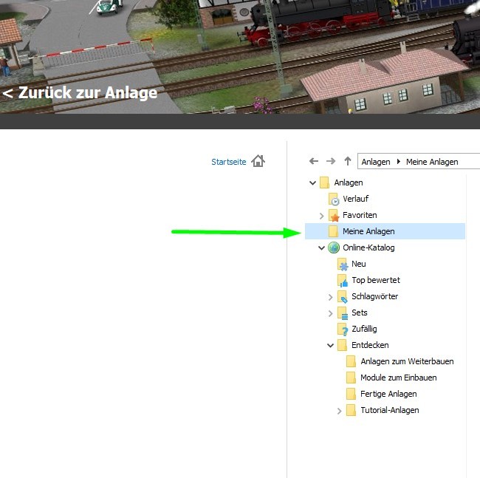Go back with the left arrow
Screen dimensions: 480x478
(x=314, y=161)
